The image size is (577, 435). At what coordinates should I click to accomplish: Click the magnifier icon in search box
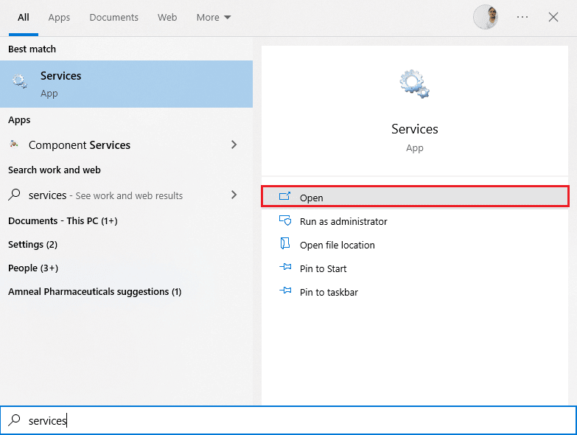coord(14,420)
